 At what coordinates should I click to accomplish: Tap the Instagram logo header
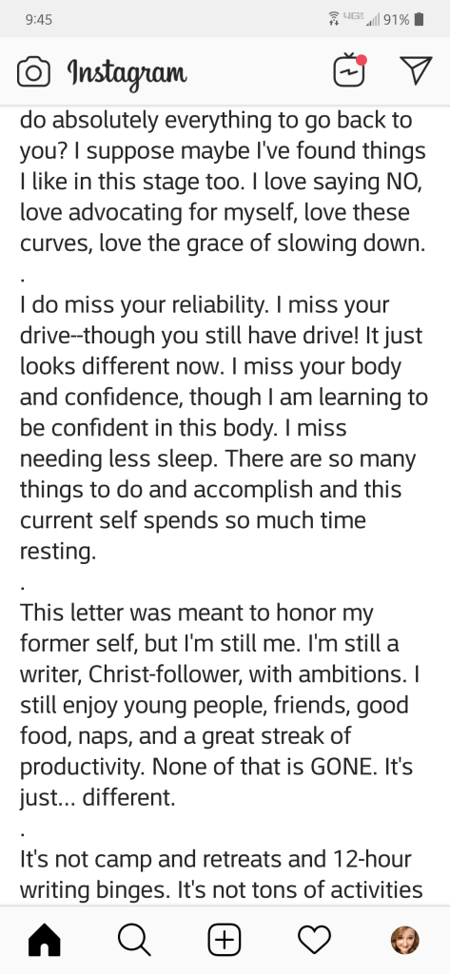point(127,74)
